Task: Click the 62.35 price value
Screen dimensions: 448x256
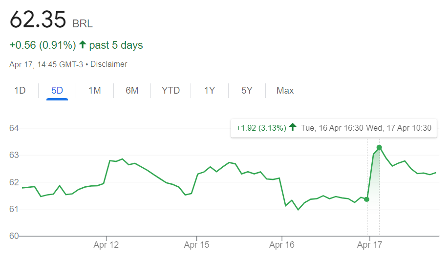Action: pyautogui.click(x=38, y=20)
